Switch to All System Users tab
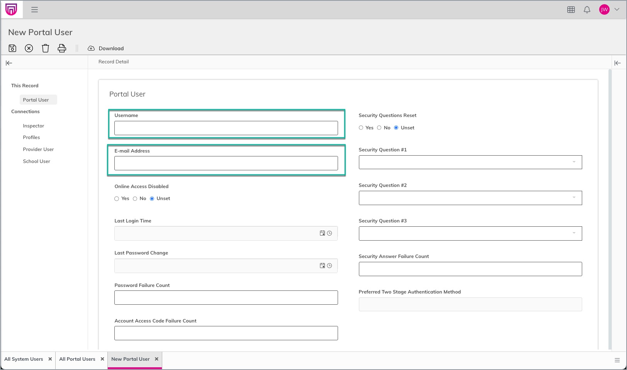The height and width of the screenshot is (370, 627). coord(24,359)
